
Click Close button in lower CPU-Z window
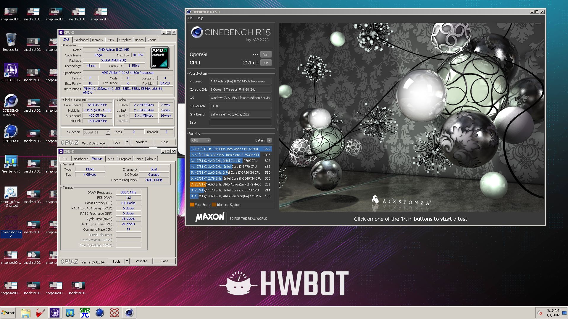164,261
